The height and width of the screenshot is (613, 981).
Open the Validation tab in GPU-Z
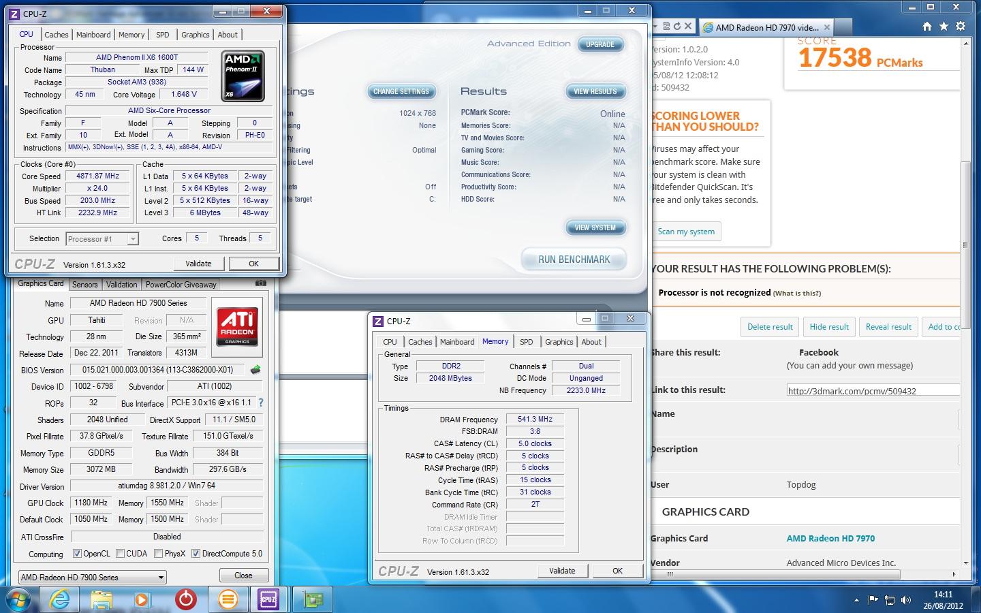122,285
